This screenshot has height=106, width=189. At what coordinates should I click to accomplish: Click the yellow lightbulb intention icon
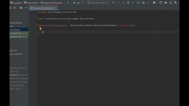[40, 29]
